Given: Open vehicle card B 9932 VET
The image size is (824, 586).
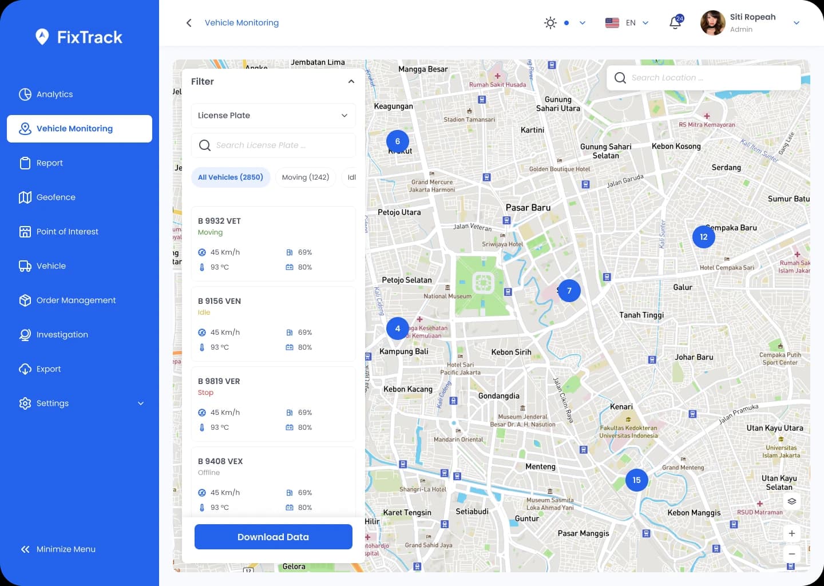Looking at the screenshot, I should [274, 244].
